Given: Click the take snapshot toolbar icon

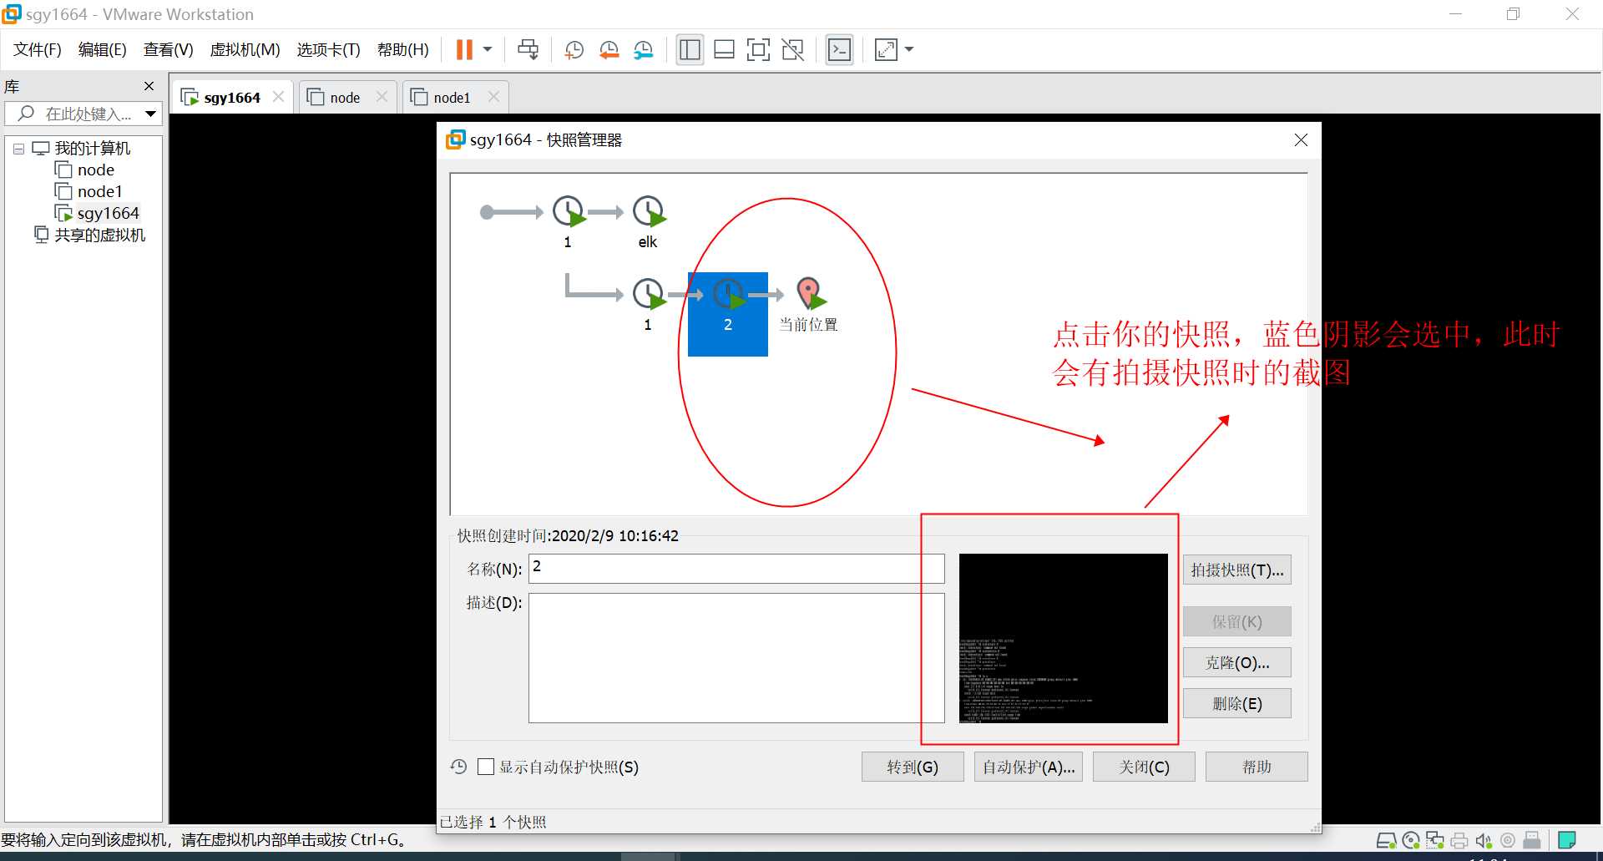Looking at the screenshot, I should 574,50.
